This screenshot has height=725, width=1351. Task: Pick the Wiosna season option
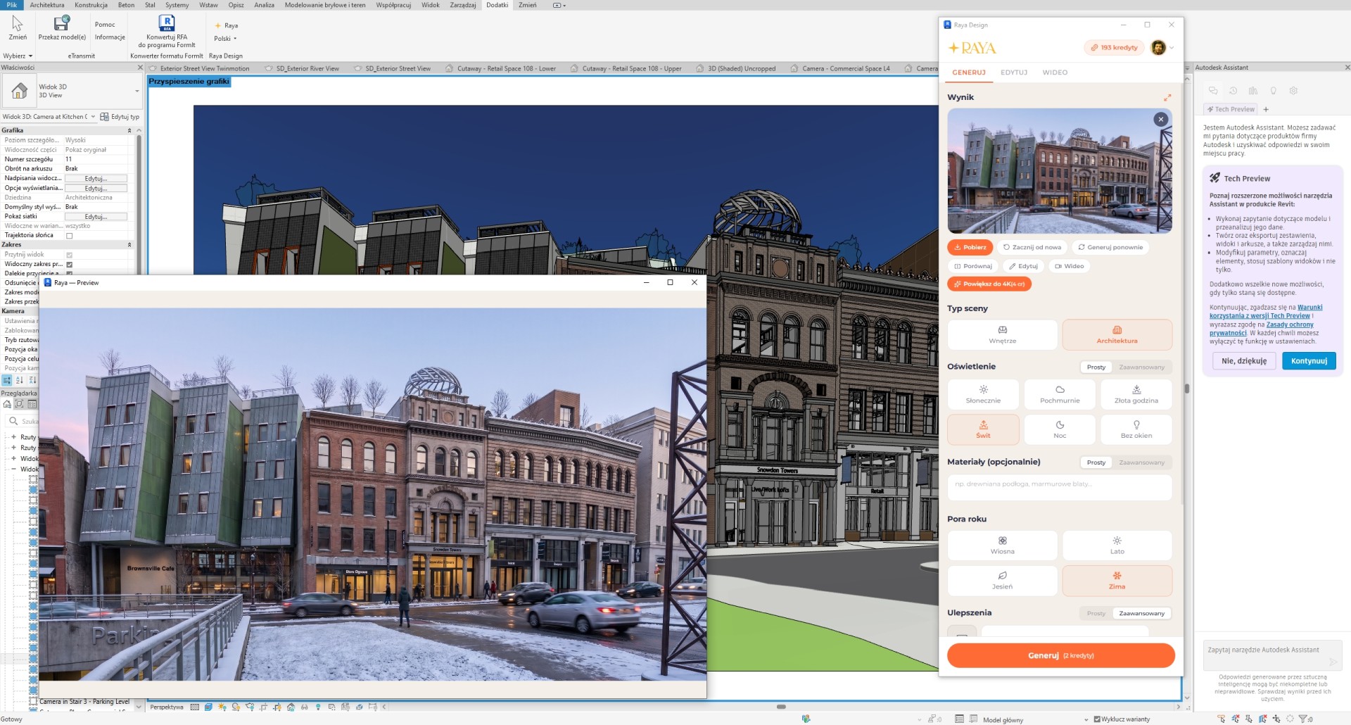1002,546
